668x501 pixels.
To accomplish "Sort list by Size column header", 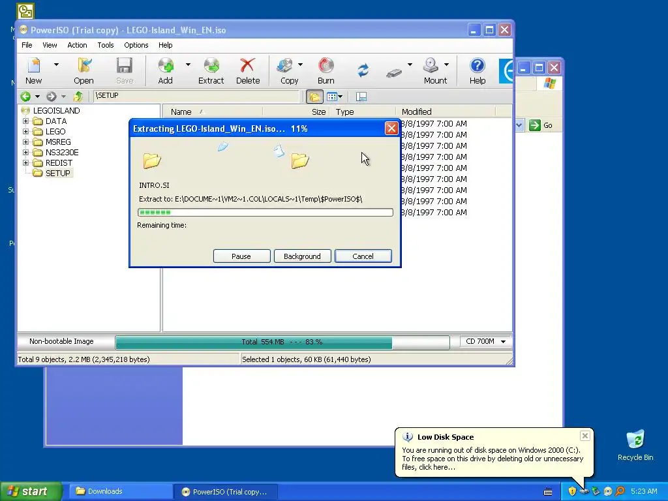I will pos(296,112).
